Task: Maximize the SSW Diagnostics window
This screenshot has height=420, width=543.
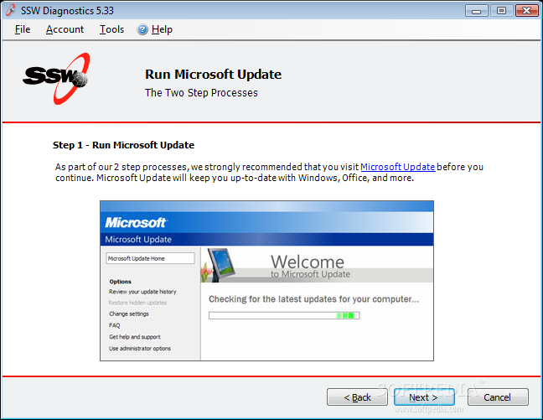Action: click(x=501, y=11)
